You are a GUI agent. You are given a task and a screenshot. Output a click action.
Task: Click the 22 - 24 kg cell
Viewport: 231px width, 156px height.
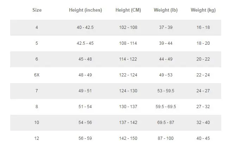point(203,75)
